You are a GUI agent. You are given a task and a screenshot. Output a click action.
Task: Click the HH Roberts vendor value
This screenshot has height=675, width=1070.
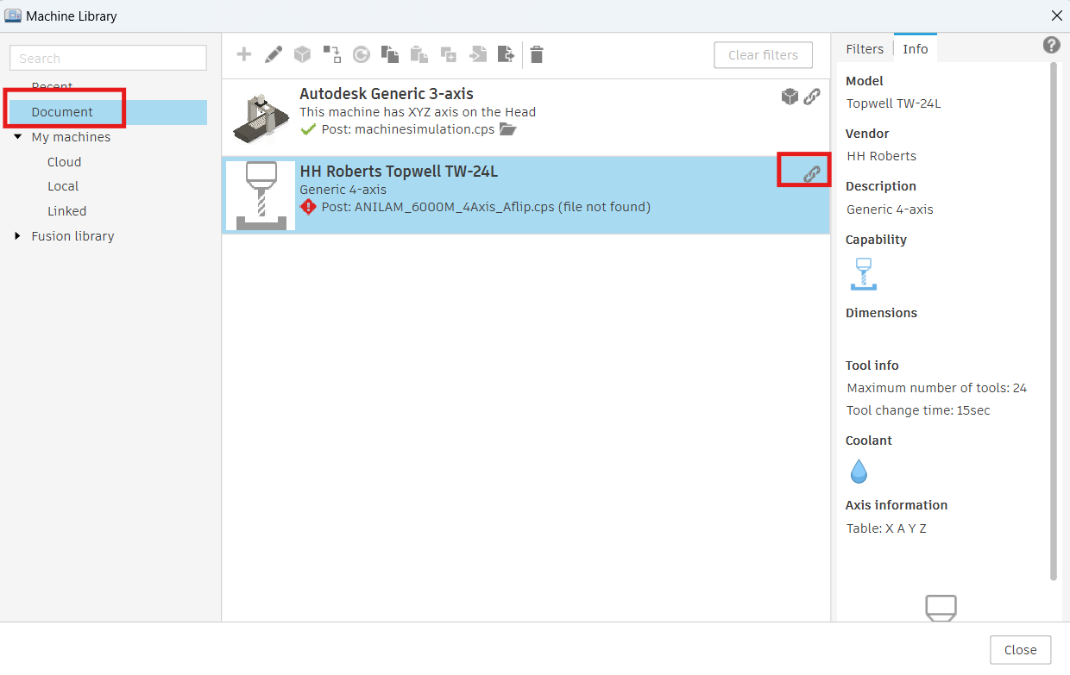click(x=881, y=156)
